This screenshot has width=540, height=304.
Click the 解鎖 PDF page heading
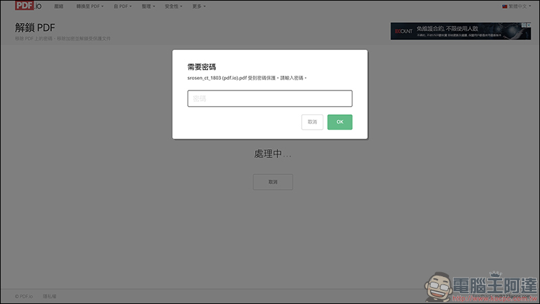pyautogui.click(x=34, y=28)
